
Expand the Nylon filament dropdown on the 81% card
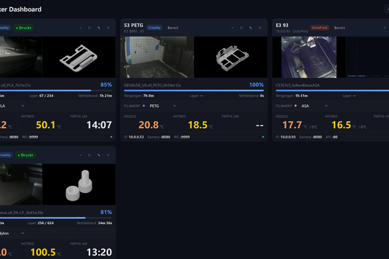point(12,233)
